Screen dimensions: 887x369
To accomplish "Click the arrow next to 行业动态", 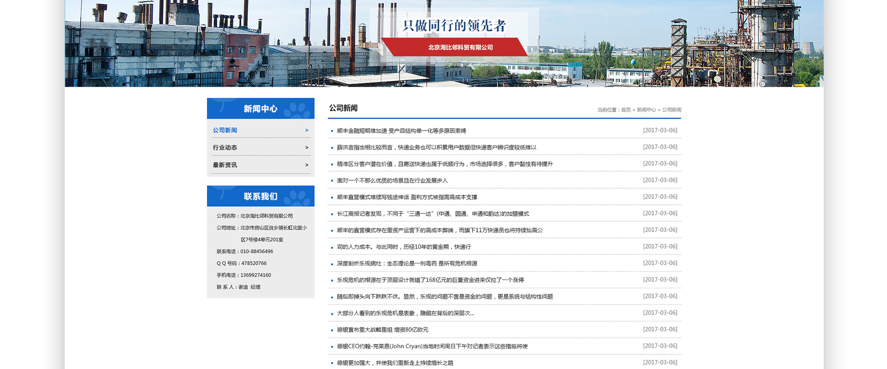I will pos(306,148).
